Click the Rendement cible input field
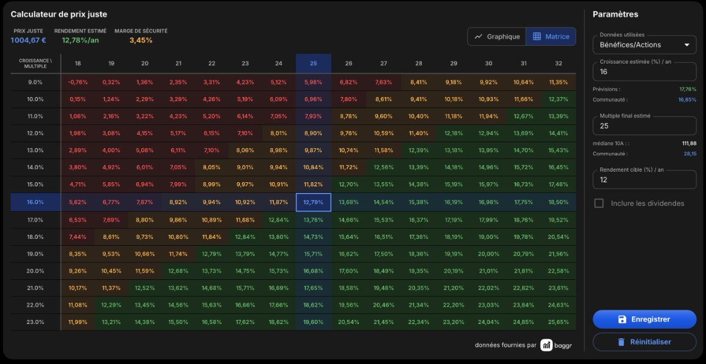Screen dimensions: 706x364 click(644, 179)
